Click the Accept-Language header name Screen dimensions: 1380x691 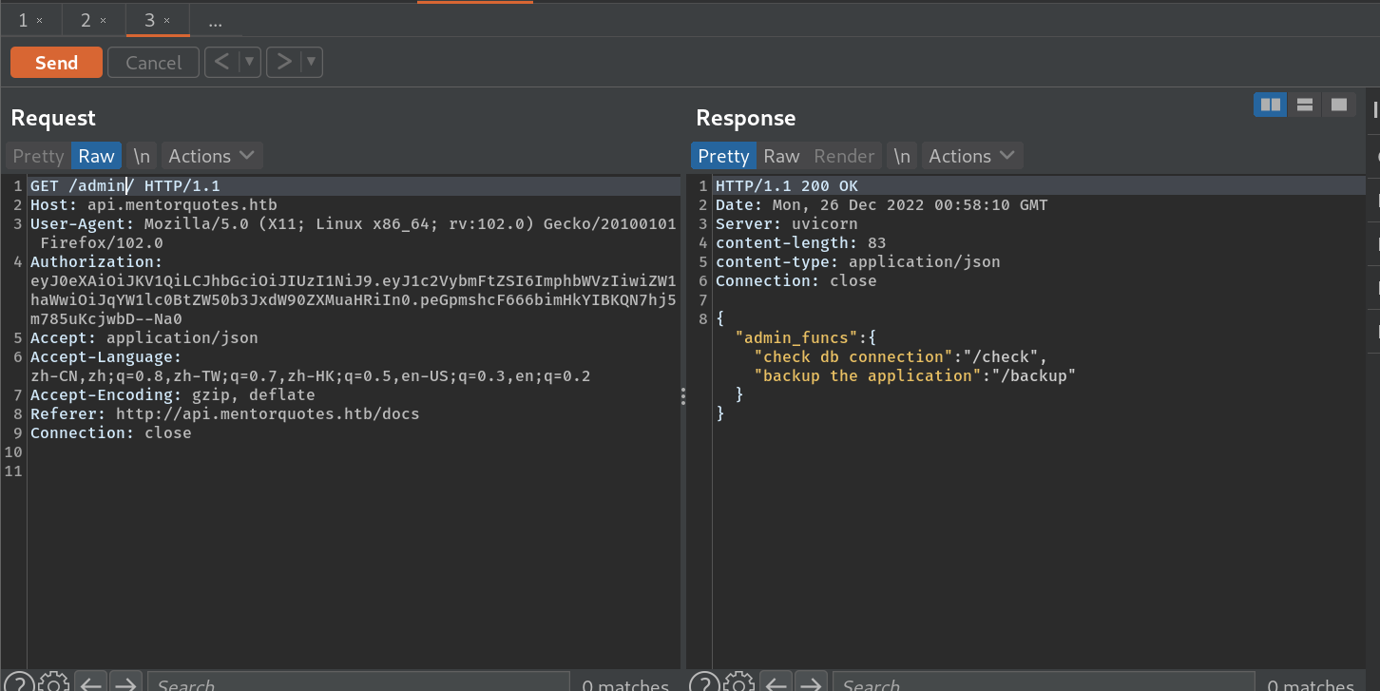(x=105, y=356)
